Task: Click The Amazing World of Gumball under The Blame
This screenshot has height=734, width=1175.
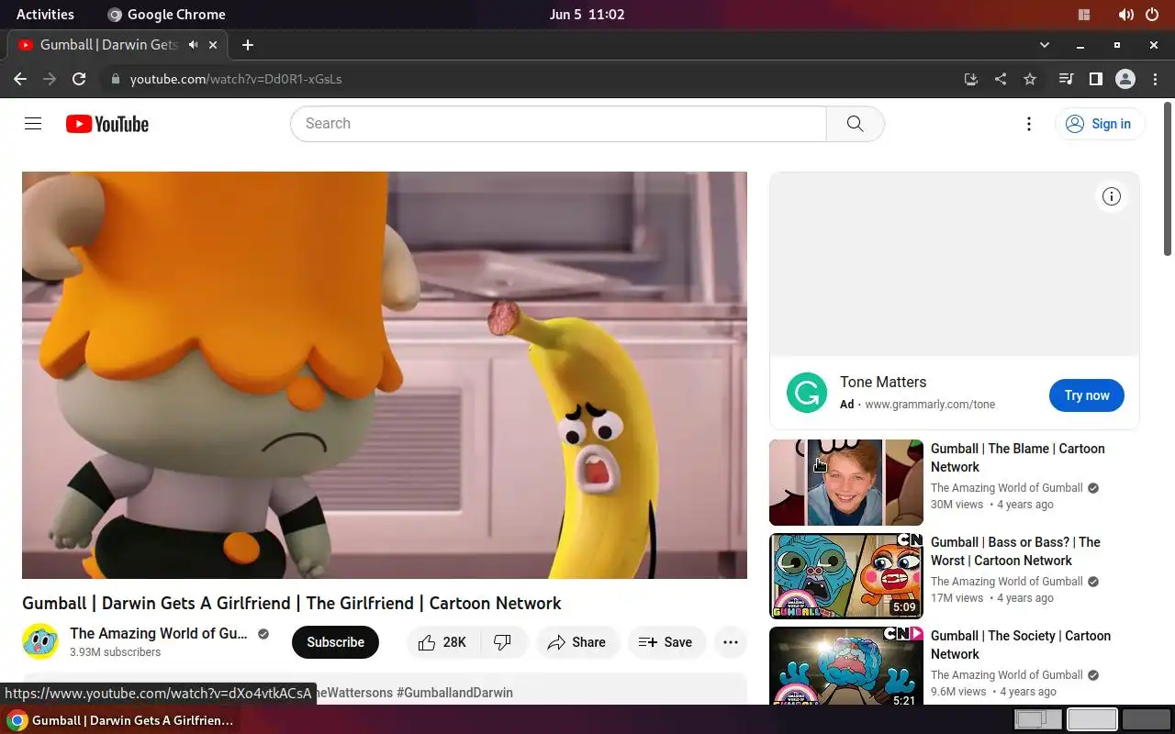Action: [1007, 488]
